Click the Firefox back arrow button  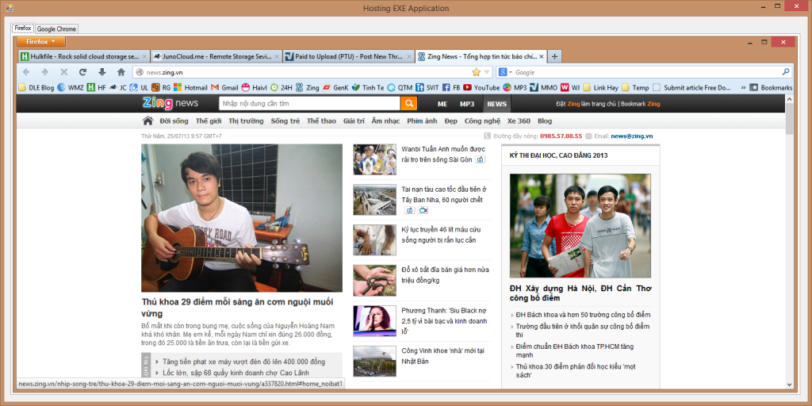pos(28,72)
